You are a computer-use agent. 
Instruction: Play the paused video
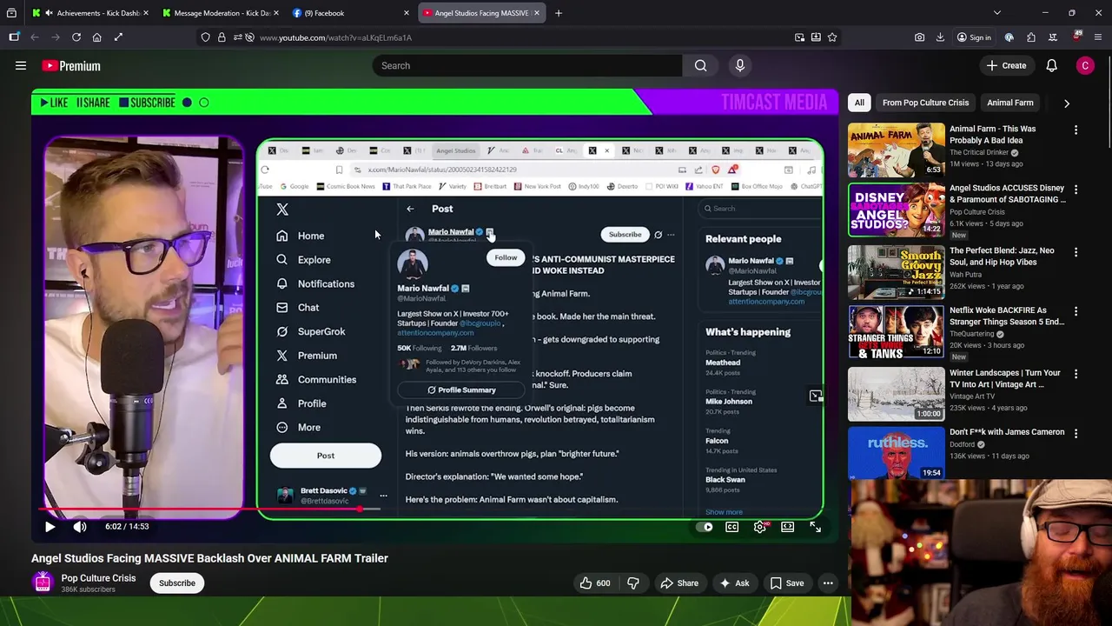pyautogui.click(x=50, y=526)
